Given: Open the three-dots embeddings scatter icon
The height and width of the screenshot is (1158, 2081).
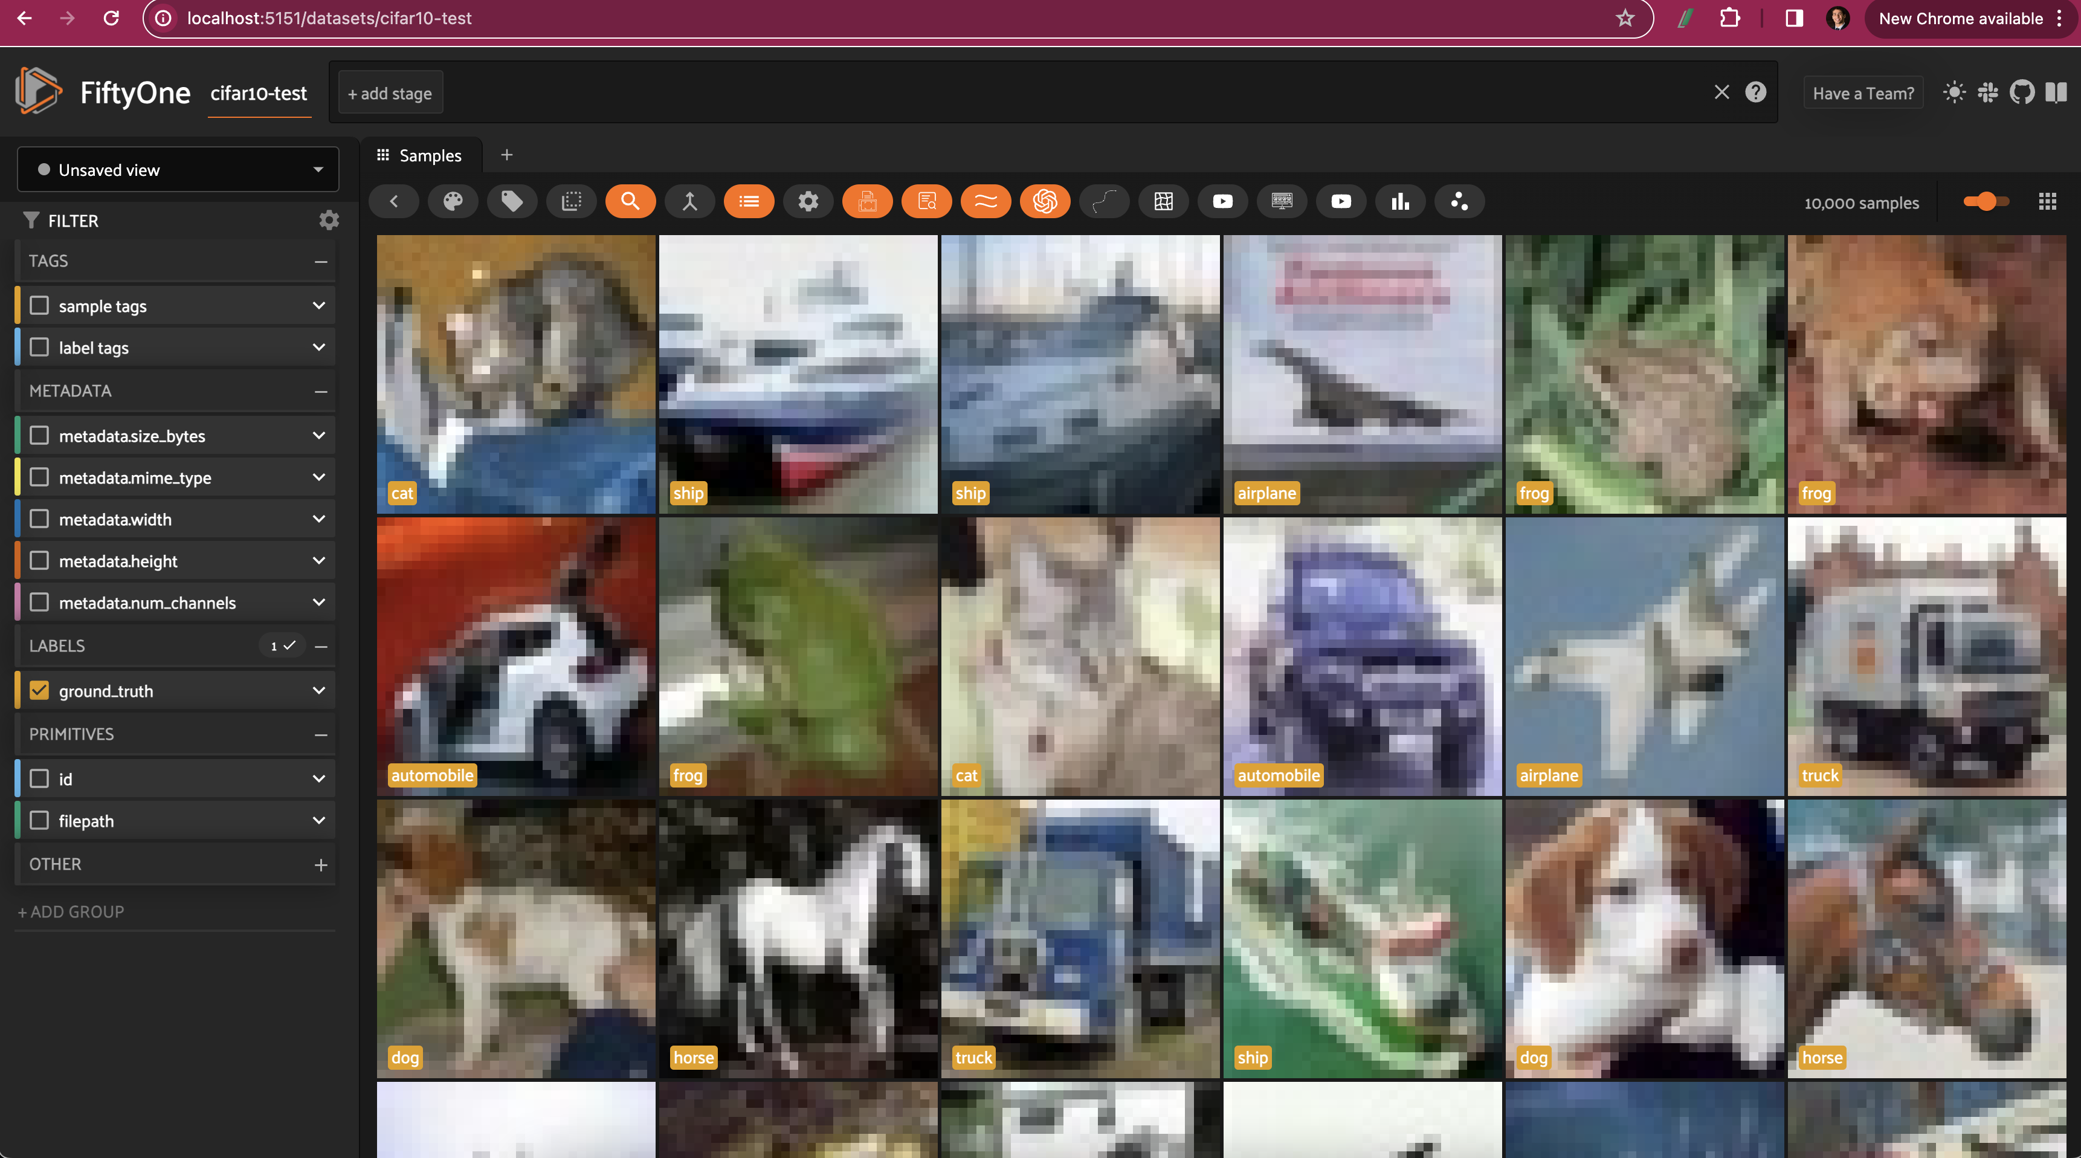Looking at the screenshot, I should (1459, 201).
